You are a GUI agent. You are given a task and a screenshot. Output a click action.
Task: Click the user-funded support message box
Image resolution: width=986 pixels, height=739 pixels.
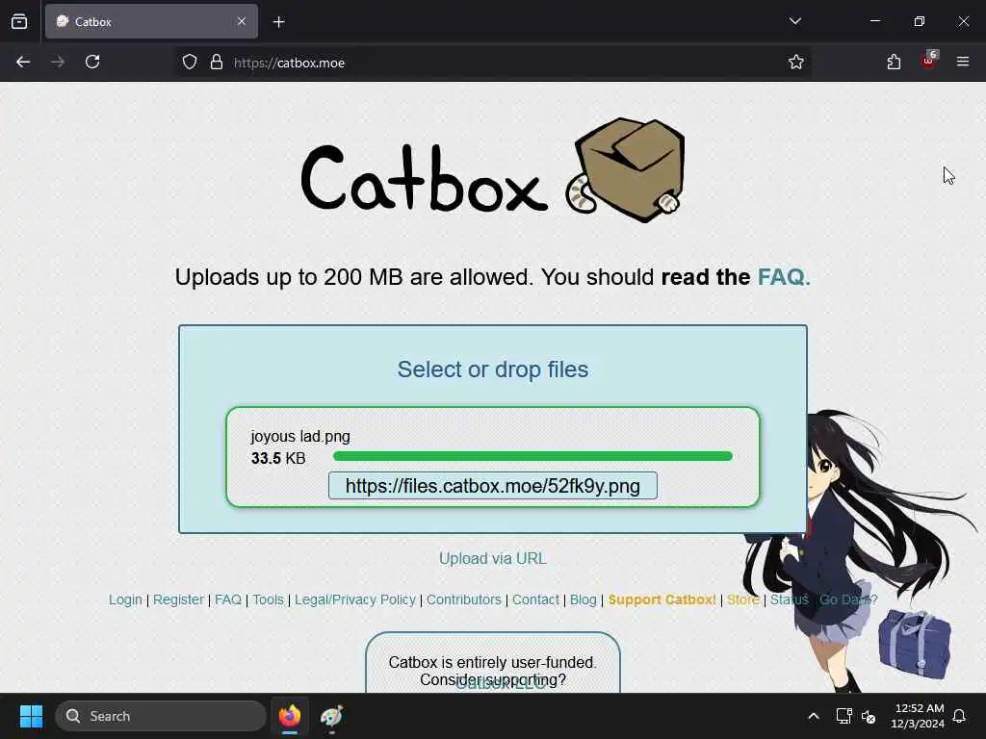click(x=493, y=662)
